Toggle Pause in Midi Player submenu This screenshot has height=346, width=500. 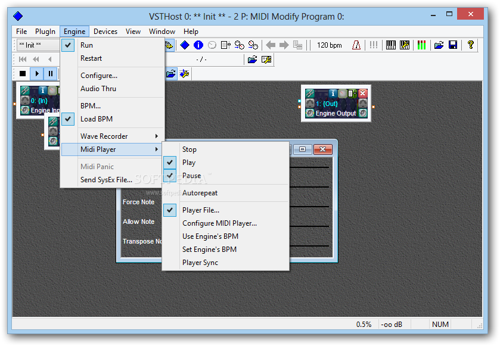(226, 176)
